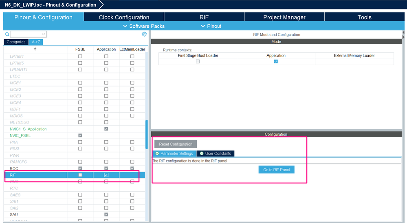Click the LTDC list entry
This screenshot has height=223, width=407.
point(15,76)
